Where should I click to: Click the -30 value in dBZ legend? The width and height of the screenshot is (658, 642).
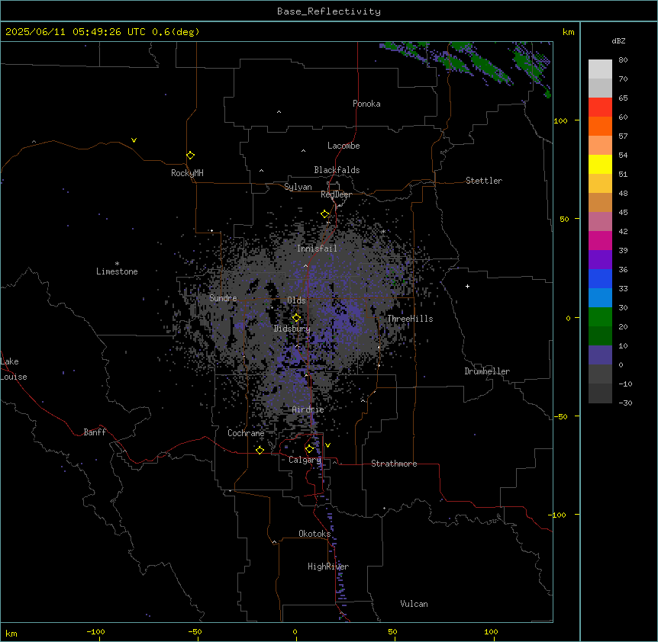pyautogui.click(x=625, y=403)
